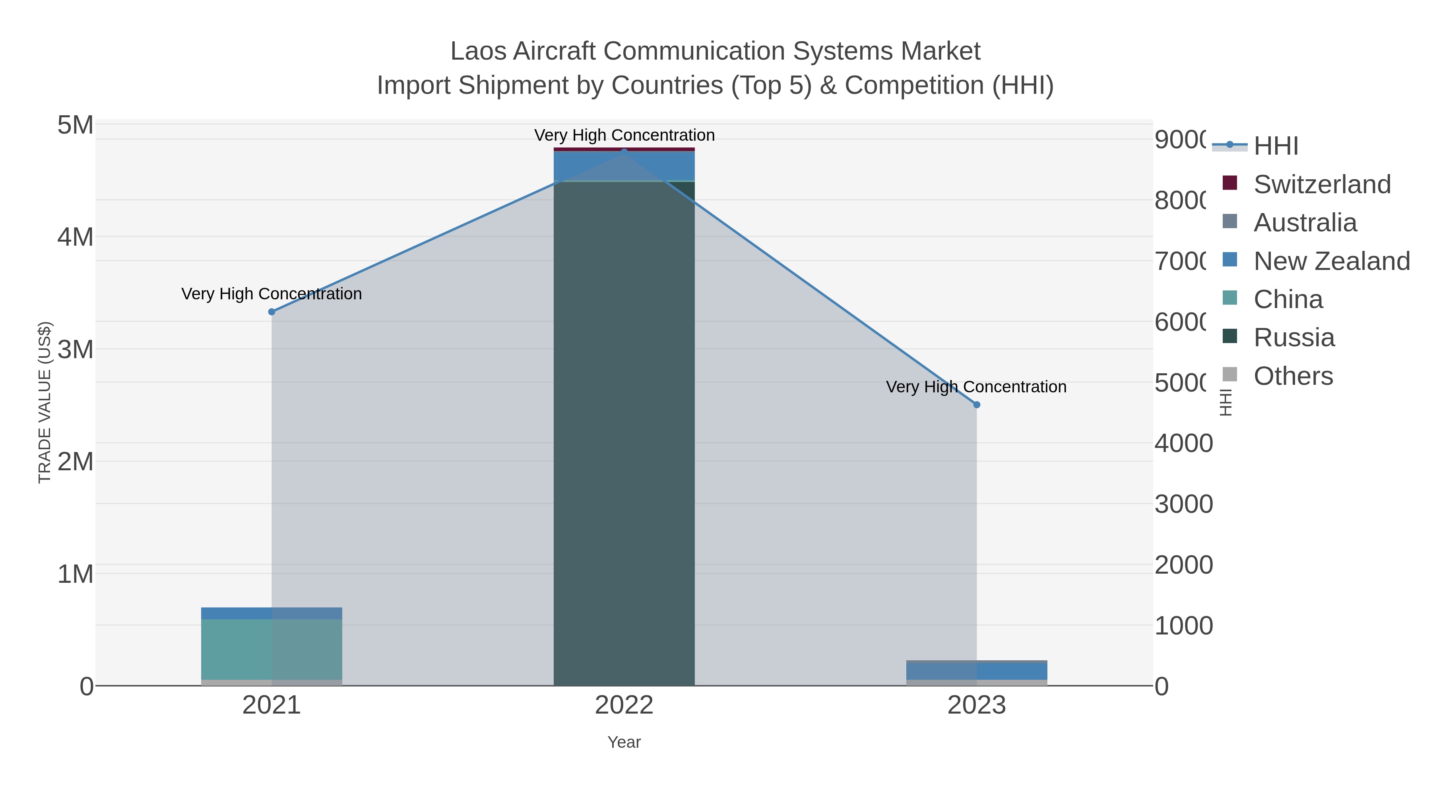Click the Russia color swatch in legend

[x=1230, y=336]
